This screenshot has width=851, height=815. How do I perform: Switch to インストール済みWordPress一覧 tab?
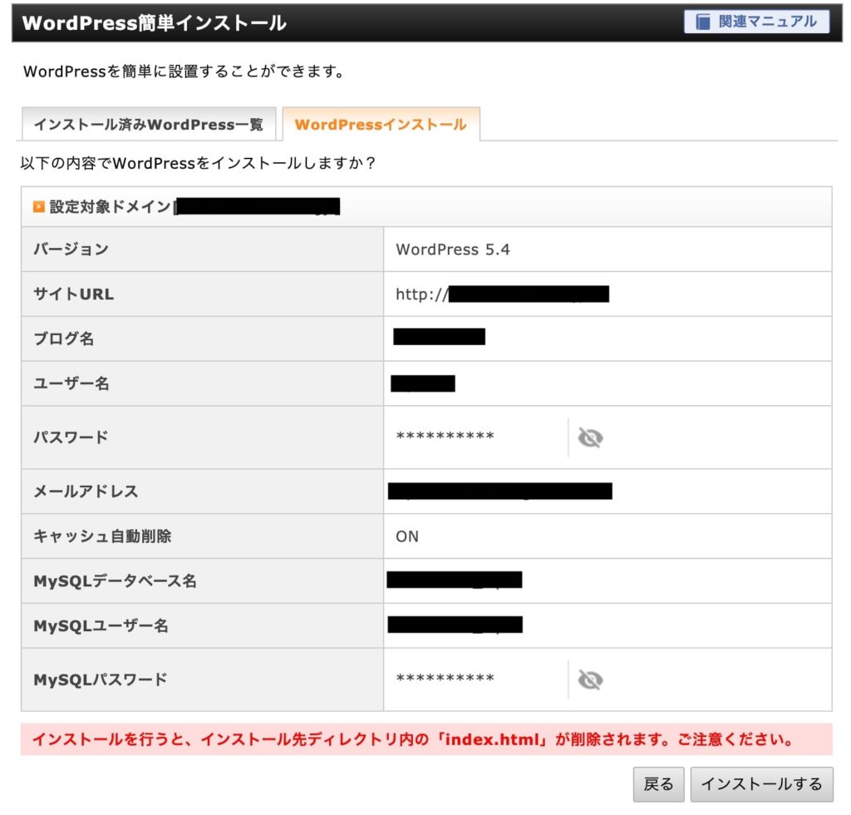pyautogui.click(x=148, y=125)
